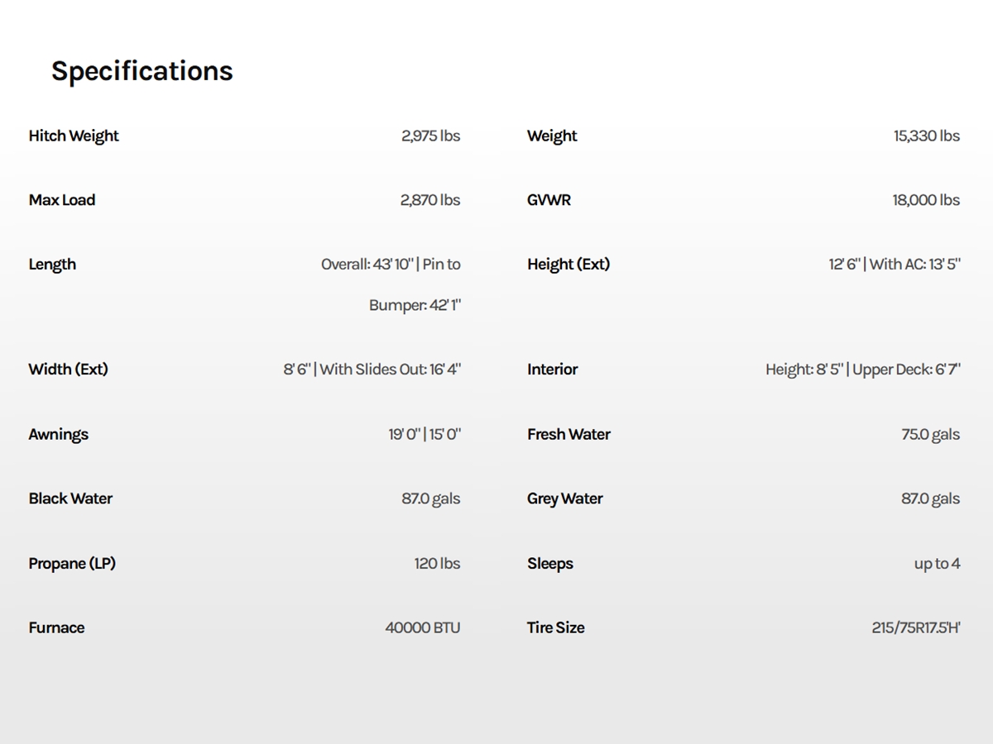Click the Max Load label
Viewport: 993px width, 744px height.
click(x=62, y=200)
